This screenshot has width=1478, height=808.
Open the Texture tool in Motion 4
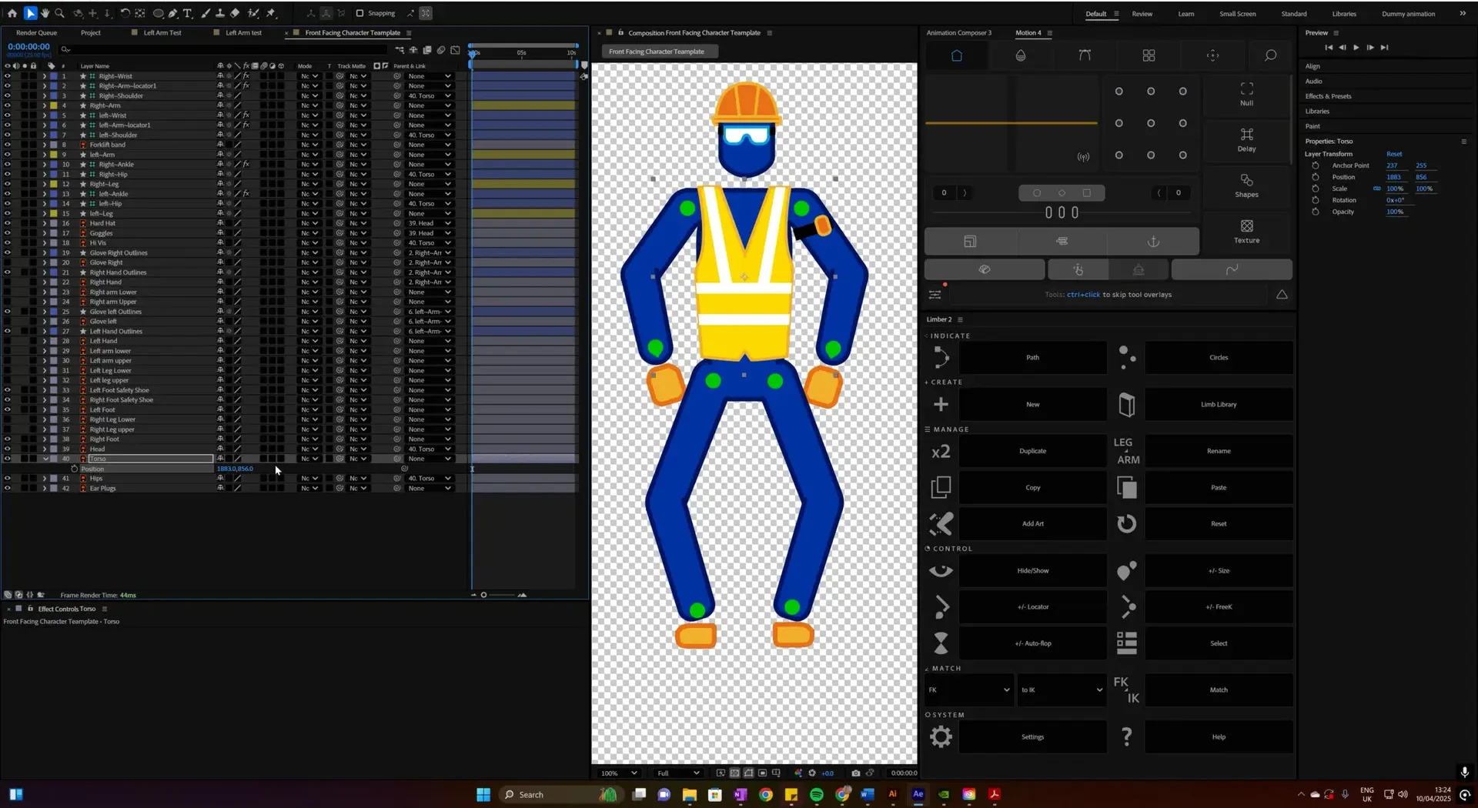(x=1246, y=231)
